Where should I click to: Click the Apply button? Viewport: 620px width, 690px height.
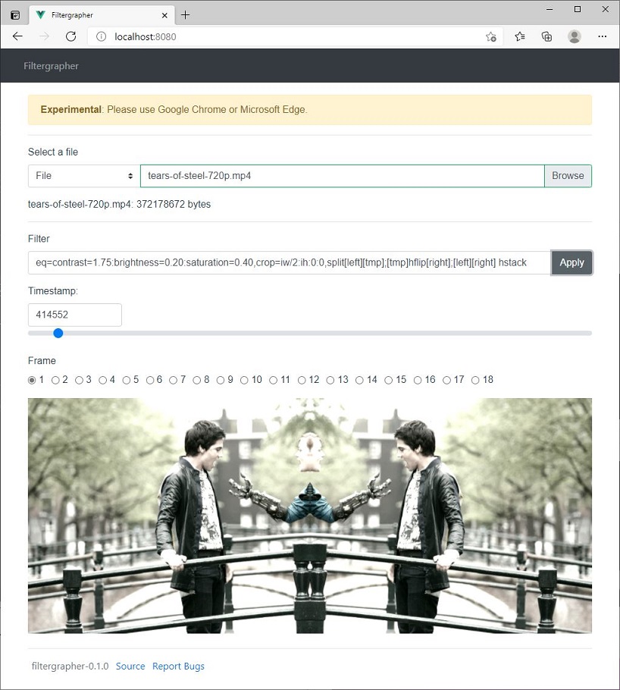[571, 262]
